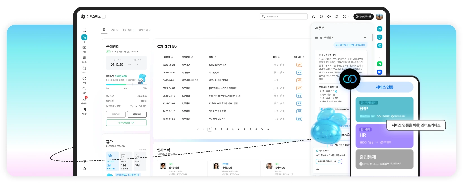Open the 메일 (Mail) sidebar icon
This screenshot has width=463, height=183.
[84, 48]
